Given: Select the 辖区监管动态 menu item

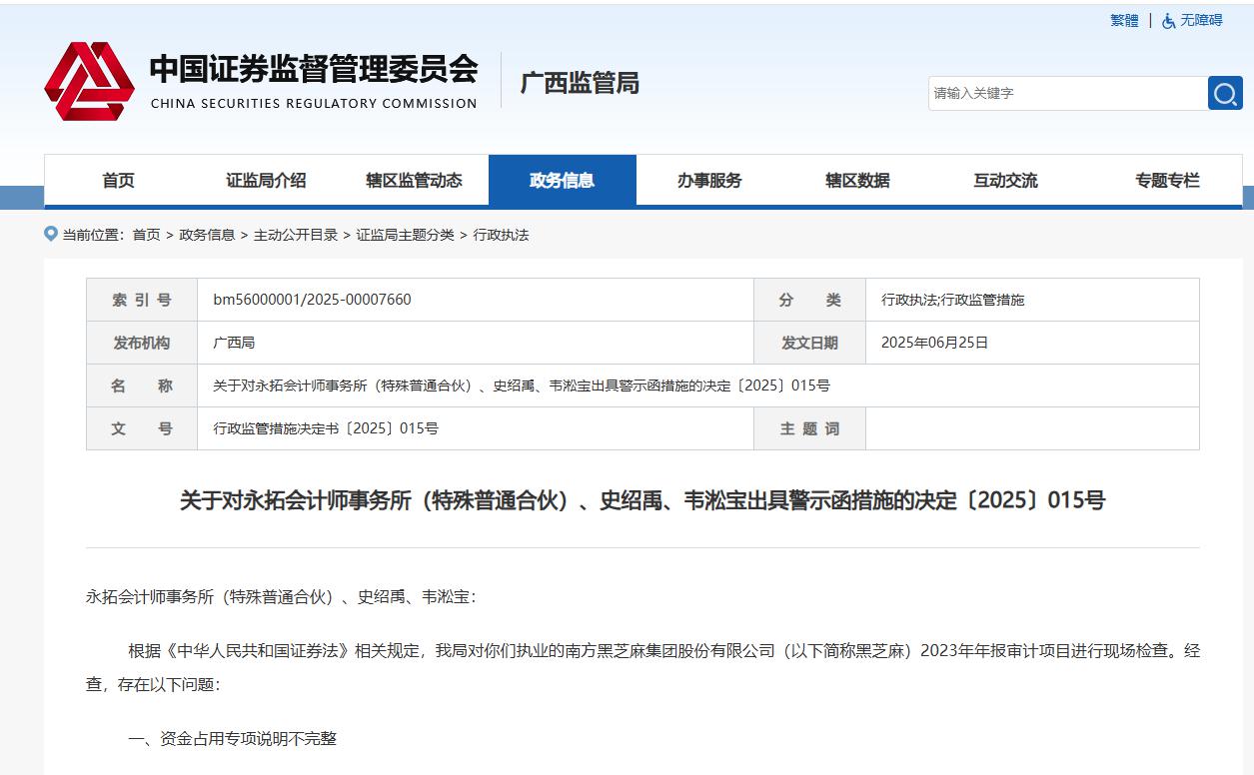Looking at the screenshot, I should tap(414, 181).
